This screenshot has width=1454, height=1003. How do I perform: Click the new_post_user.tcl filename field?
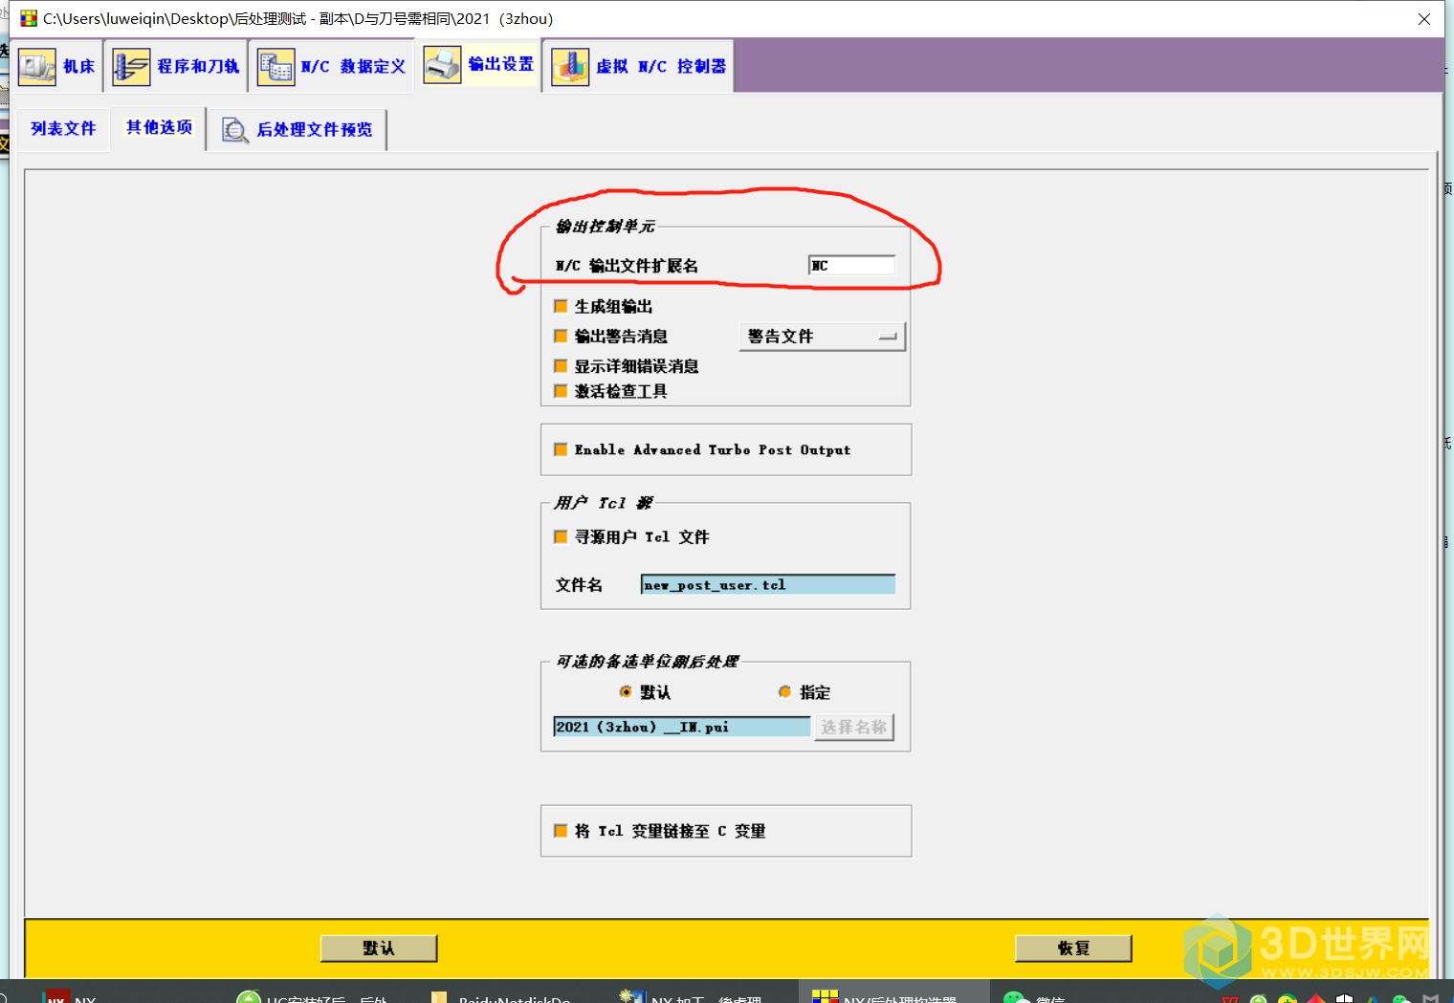pyautogui.click(x=768, y=584)
